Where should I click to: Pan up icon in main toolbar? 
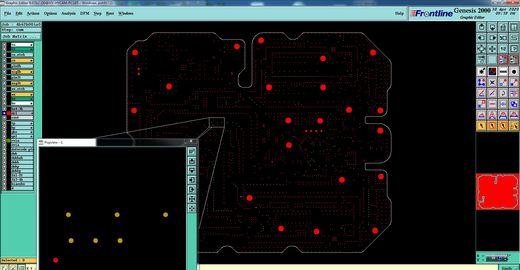pyautogui.click(x=482, y=27)
